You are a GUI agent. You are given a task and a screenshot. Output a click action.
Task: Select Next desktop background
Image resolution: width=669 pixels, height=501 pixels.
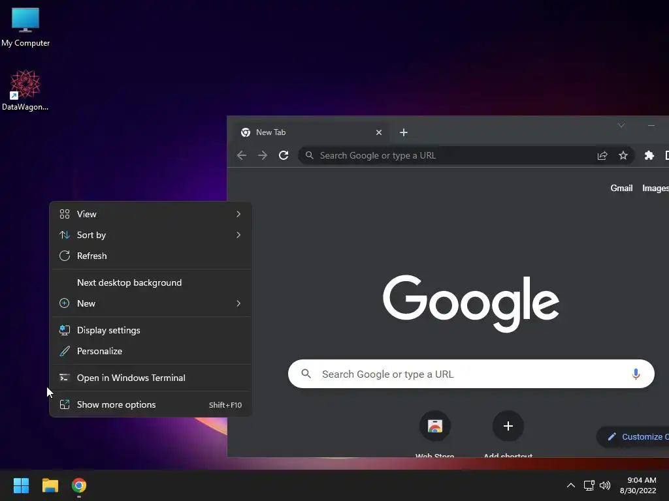[x=151, y=282]
